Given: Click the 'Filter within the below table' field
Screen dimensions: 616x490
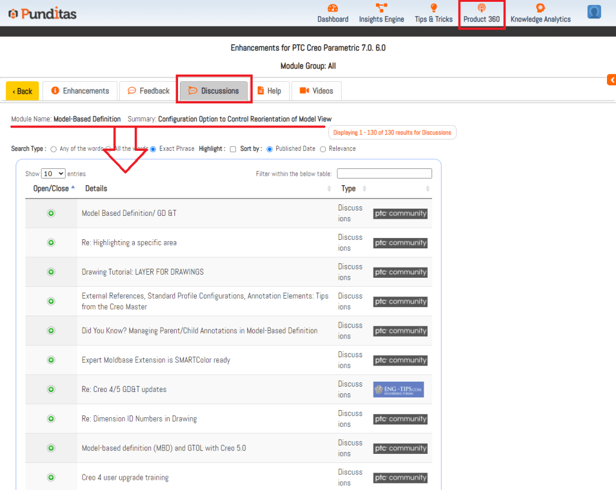Looking at the screenshot, I should 384,174.
